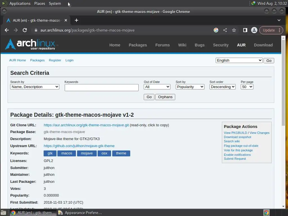Click Go next to language selector

[269, 61]
